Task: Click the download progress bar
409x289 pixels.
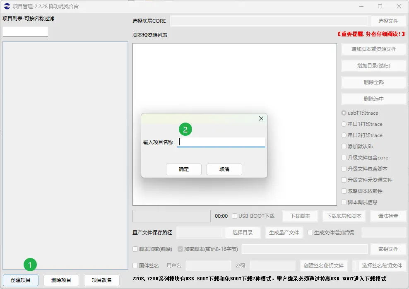Action: (x=172, y=216)
